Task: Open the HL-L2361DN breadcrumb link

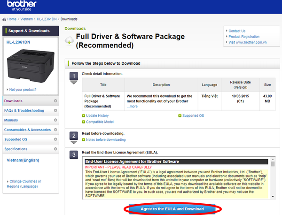Action: coord(47,19)
